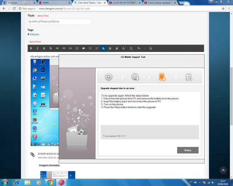Toggle underline formatting in the editor
The height and width of the screenshot is (186, 233).
coord(44,48)
